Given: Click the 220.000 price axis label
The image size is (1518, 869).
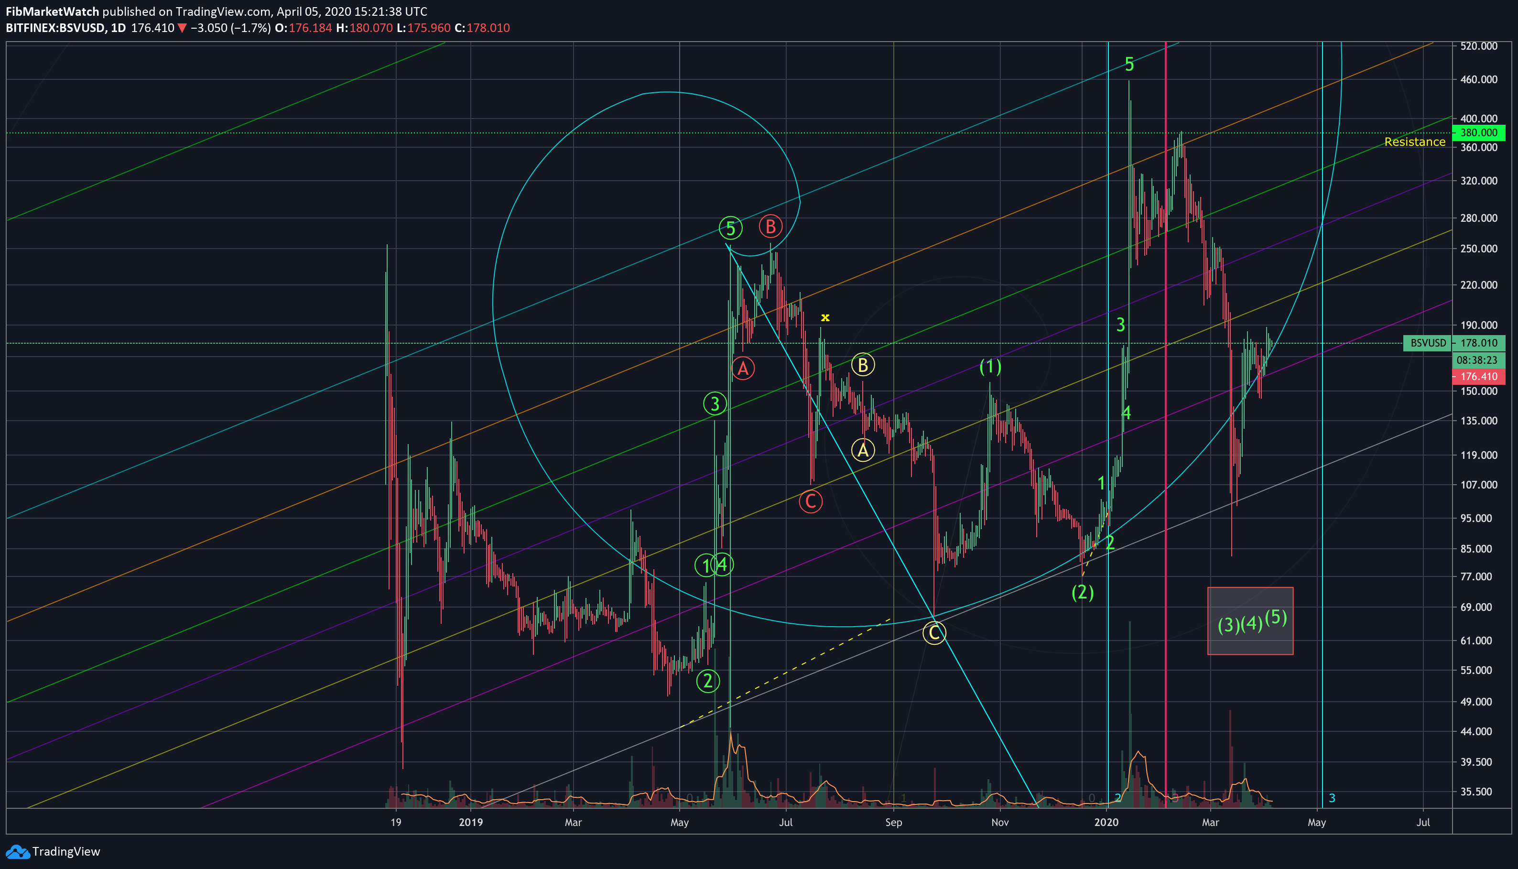Looking at the screenshot, I should tap(1479, 285).
